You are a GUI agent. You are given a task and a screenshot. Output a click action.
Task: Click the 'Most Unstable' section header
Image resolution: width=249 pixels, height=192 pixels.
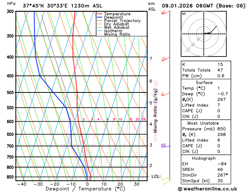pyautogui.click(x=203, y=123)
